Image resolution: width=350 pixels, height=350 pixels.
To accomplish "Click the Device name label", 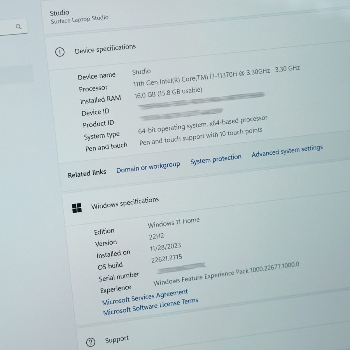I will coord(96,76).
